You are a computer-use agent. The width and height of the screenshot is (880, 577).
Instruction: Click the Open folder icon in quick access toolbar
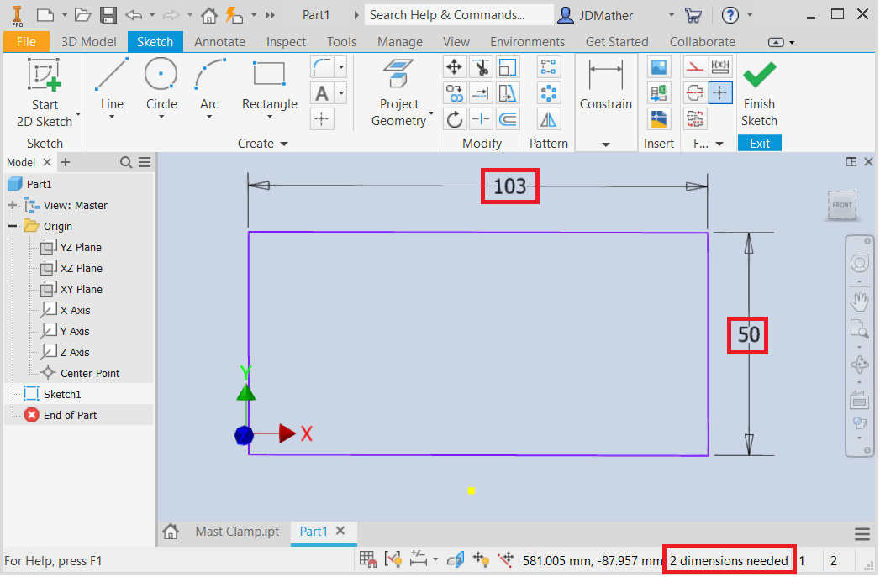(82, 15)
